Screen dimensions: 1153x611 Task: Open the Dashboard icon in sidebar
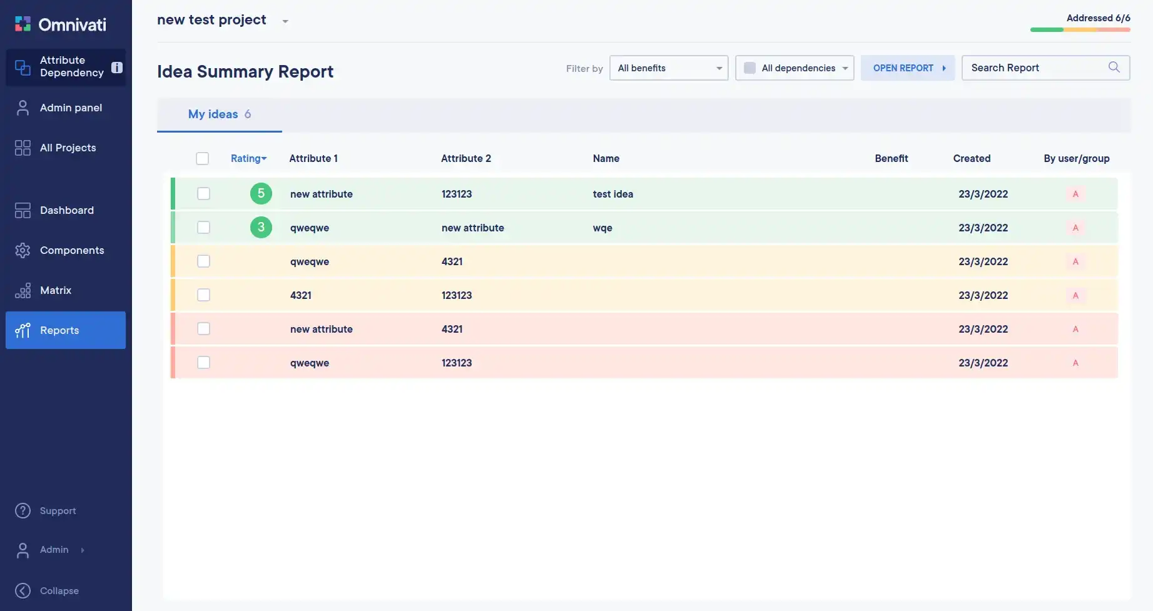(x=23, y=210)
